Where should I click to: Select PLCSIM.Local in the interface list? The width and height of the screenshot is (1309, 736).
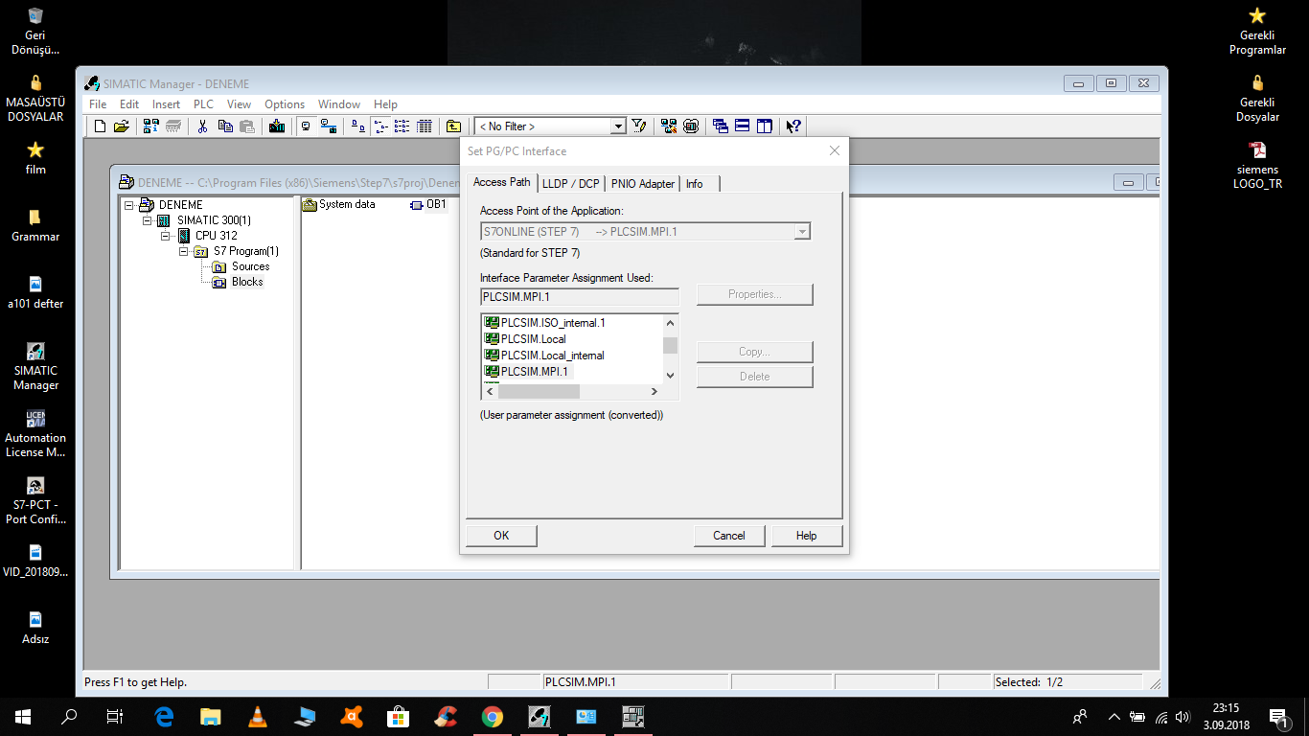pyautogui.click(x=525, y=339)
